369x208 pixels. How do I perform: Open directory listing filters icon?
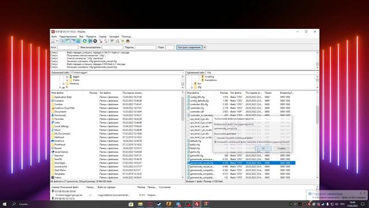112,41
